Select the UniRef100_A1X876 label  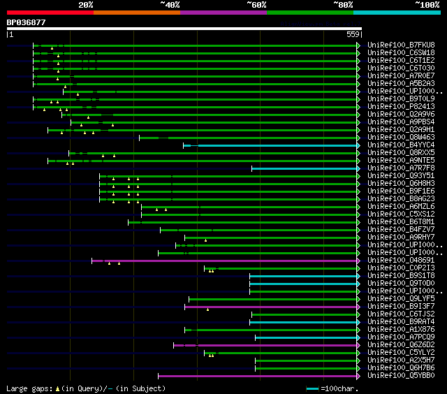[x=401, y=330]
